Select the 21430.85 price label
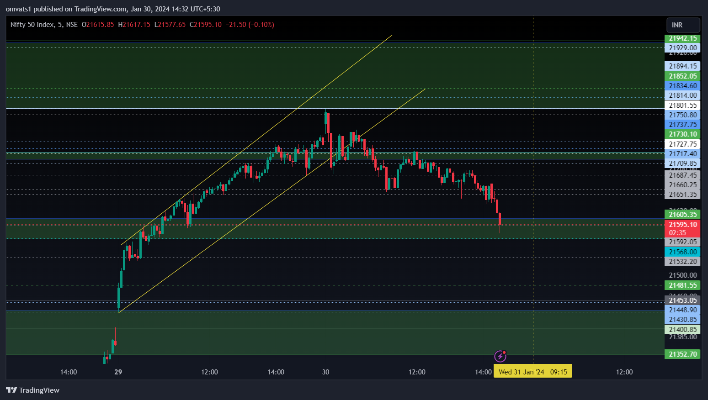The width and height of the screenshot is (708, 400). [682, 320]
